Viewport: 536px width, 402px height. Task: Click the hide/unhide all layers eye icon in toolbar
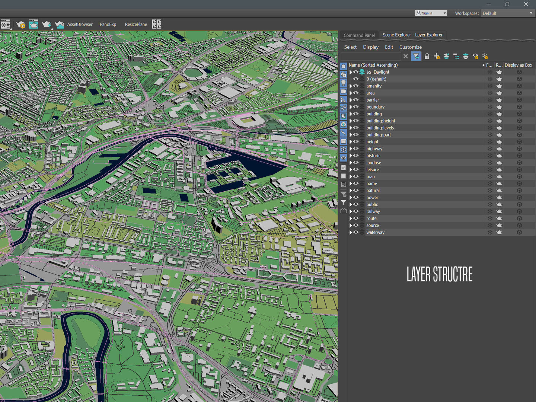475,56
